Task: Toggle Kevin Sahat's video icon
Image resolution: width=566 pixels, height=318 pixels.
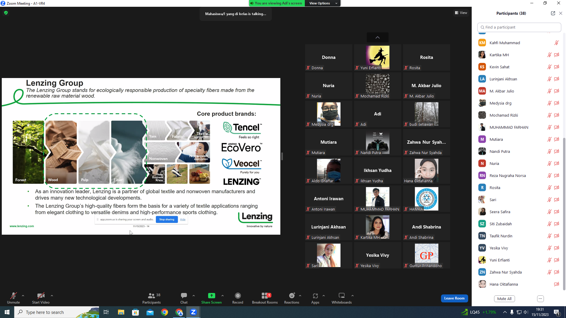Action: [557, 67]
